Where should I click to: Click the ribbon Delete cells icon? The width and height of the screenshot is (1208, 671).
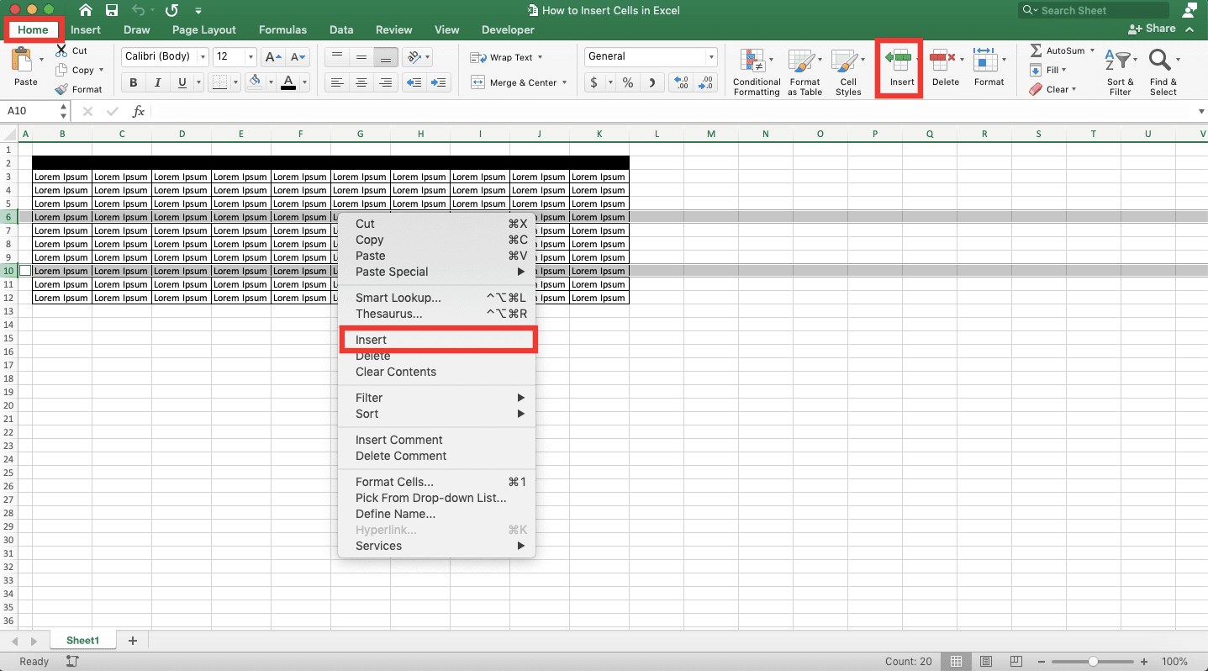click(943, 61)
